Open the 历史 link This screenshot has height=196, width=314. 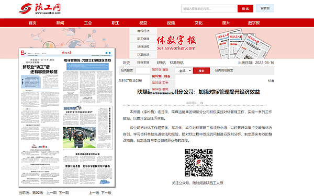126,63
